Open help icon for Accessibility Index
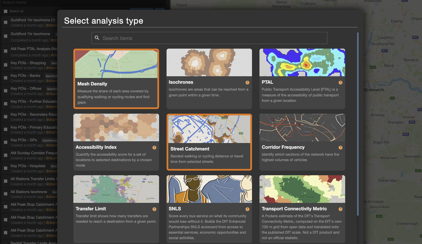 pos(154,148)
